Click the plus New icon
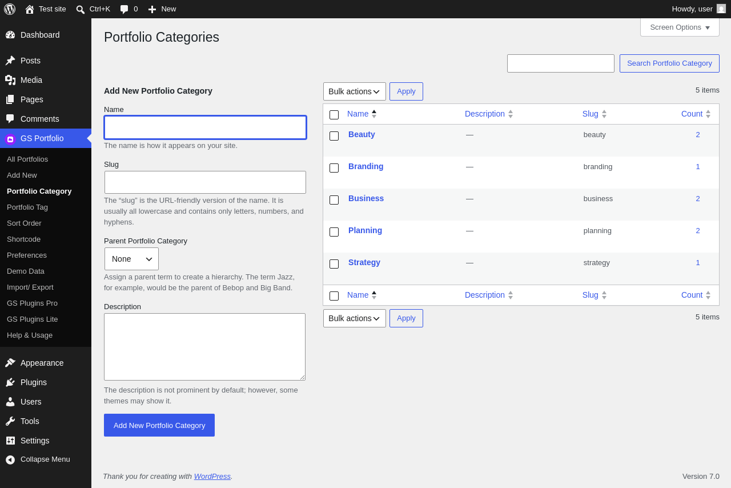The image size is (731, 488). pyautogui.click(x=152, y=9)
